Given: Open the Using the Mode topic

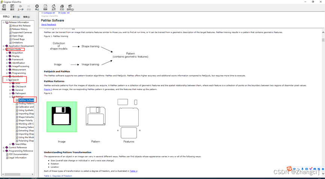Looking at the screenshot, I should click(x=26, y=137).
